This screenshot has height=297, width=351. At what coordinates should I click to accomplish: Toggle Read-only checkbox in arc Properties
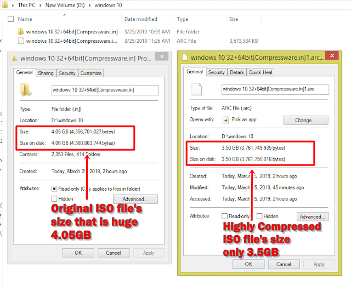tap(224, 216)
